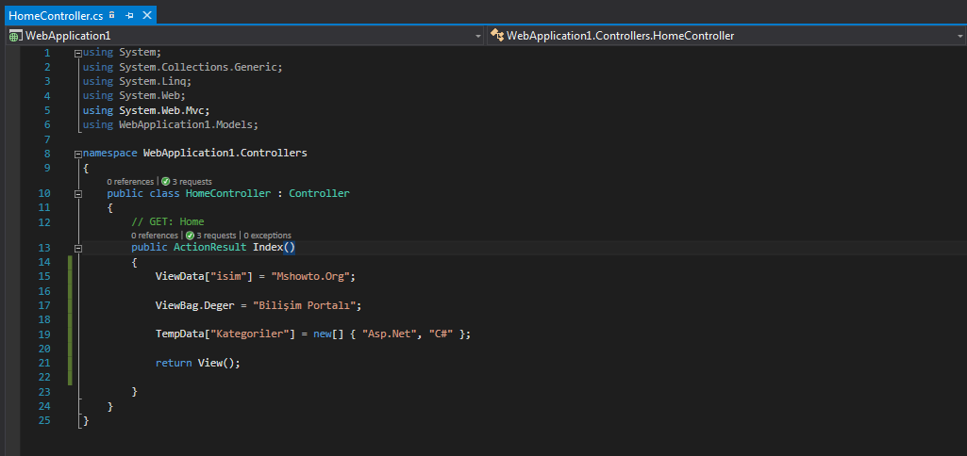
Task: Click line number 25 in the margin
Action: pos(44,420)
